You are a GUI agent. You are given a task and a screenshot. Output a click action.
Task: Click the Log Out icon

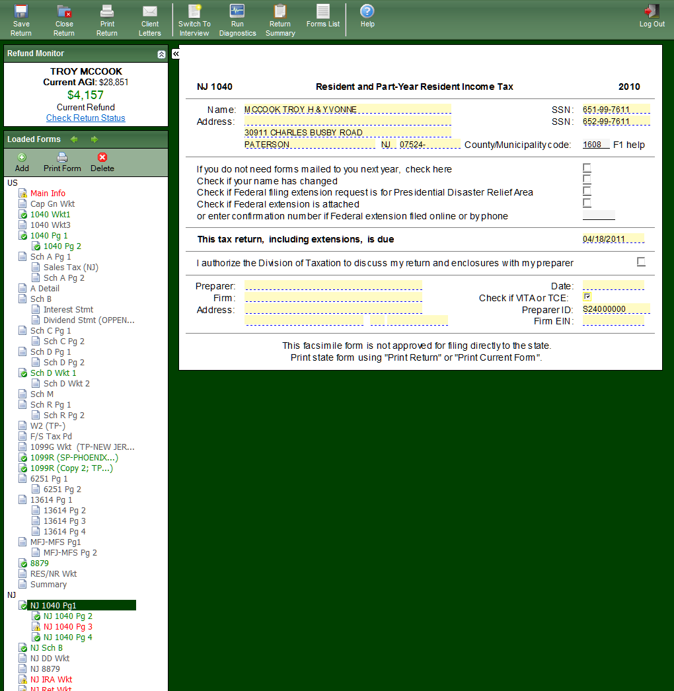652,12
